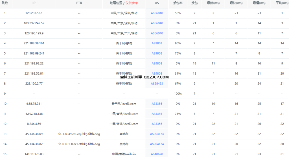The height and width of the screenshot is (157, 289).
Task: Select IP address 183.232.247.57
Action: pyautogui.click(x=34, y=23)
